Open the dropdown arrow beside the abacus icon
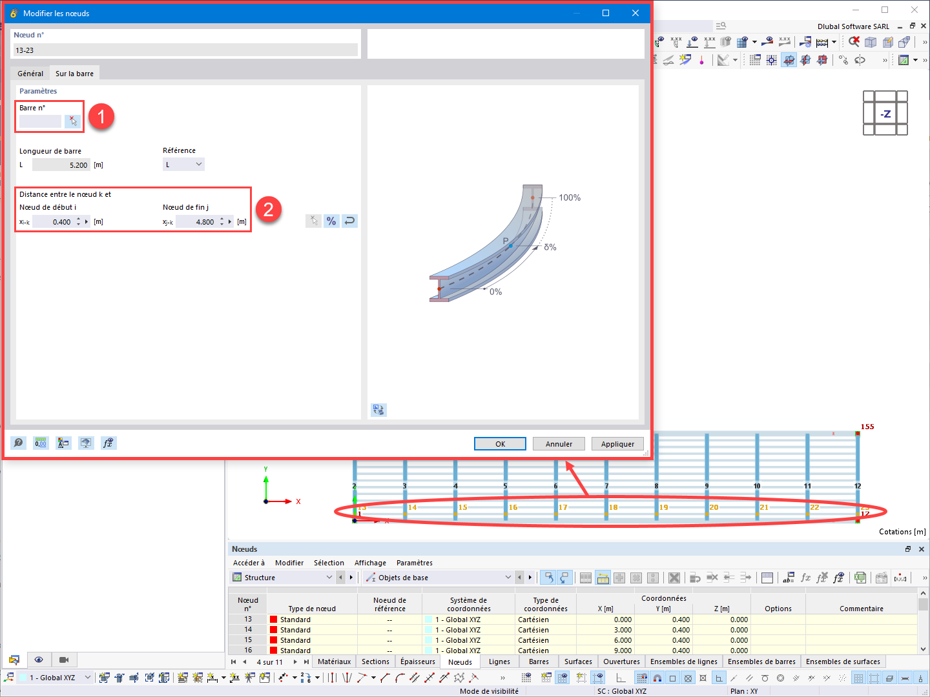The image size is (930, 697). pyautogui.click(x=834, y=42)
